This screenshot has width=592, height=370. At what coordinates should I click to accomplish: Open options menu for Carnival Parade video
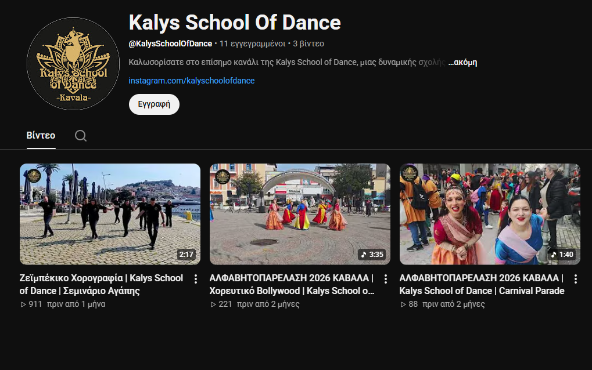[x=575, y=279]
